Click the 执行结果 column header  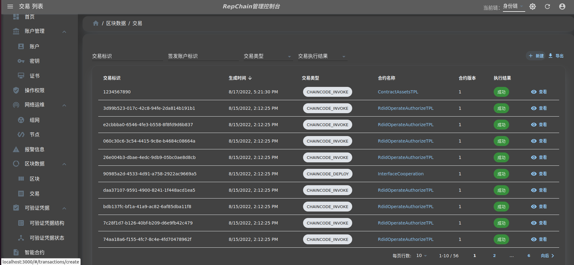pyautogui.click(x=502, y=78)
